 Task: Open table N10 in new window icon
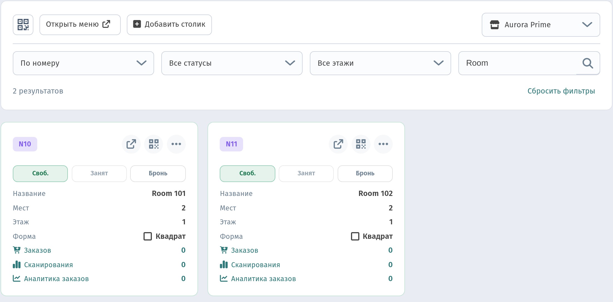coord(131,144)
